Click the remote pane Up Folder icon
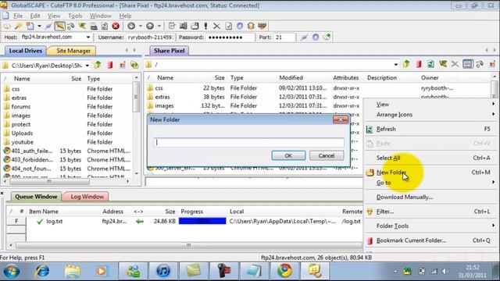This screenshot has width=500, height=281. [x=406, y=64]
